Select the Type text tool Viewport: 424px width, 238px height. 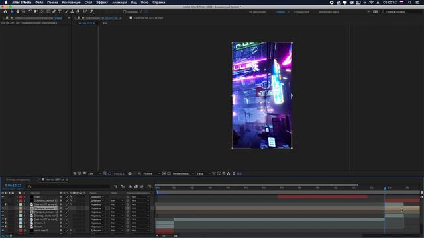click(x=60, y=12)
